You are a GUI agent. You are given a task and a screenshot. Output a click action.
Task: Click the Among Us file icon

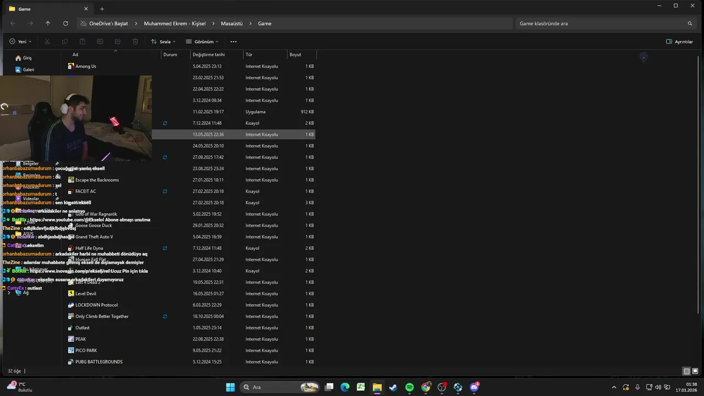click(71, 66)
